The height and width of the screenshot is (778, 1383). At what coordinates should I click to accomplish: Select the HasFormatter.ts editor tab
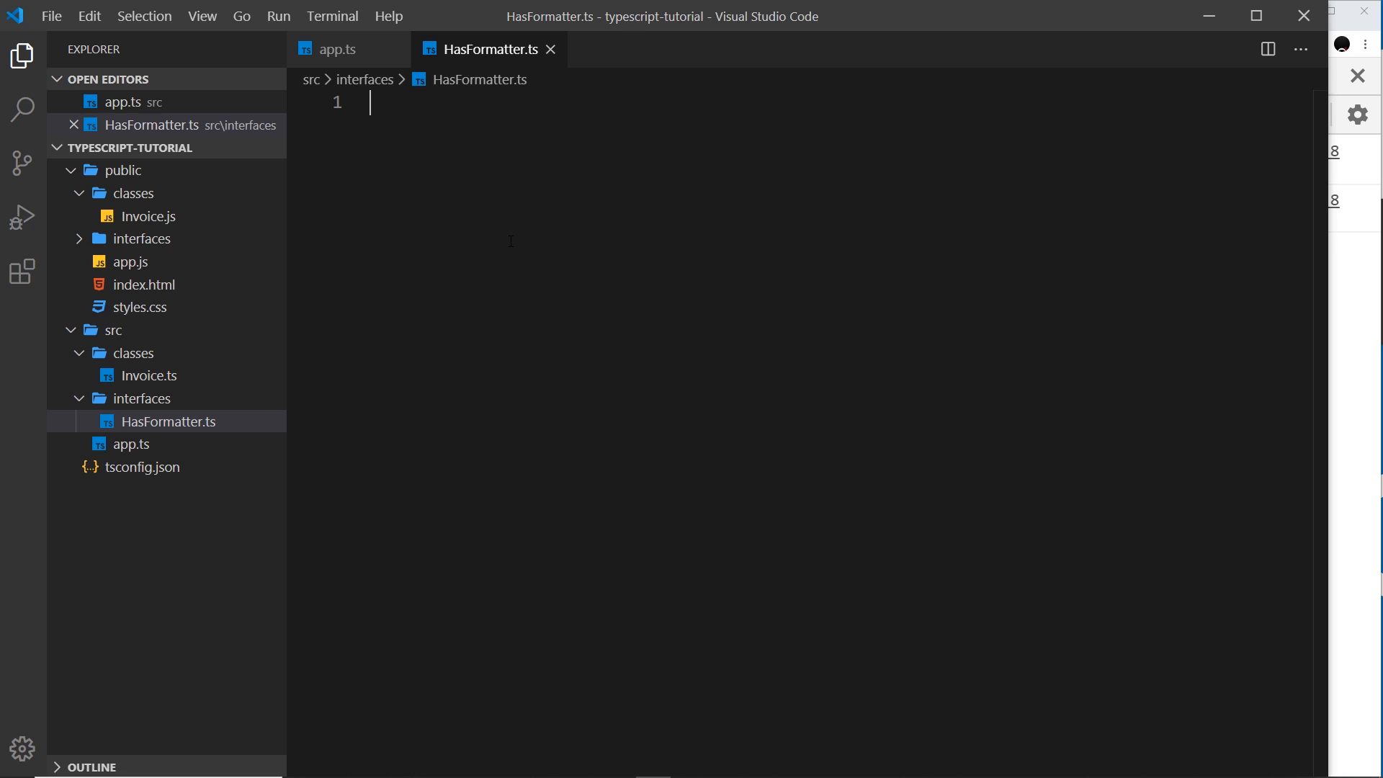point(489,49)
